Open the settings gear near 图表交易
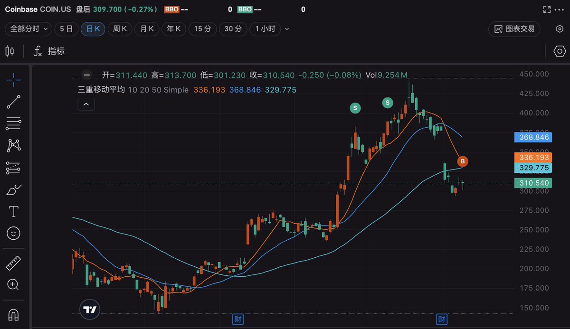 pos(560,29)
